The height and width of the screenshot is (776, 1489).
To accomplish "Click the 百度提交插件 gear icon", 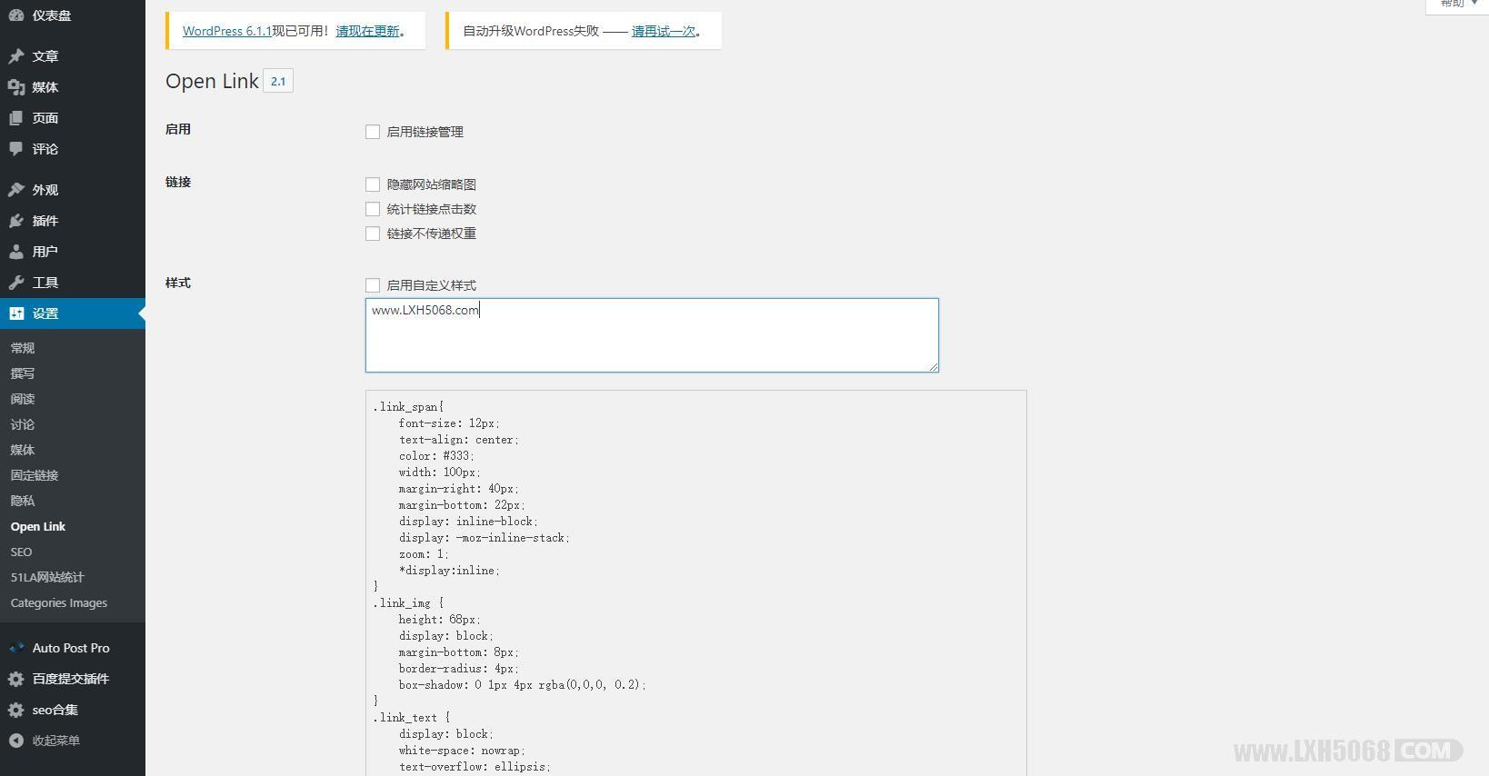I will click(16, 679).
